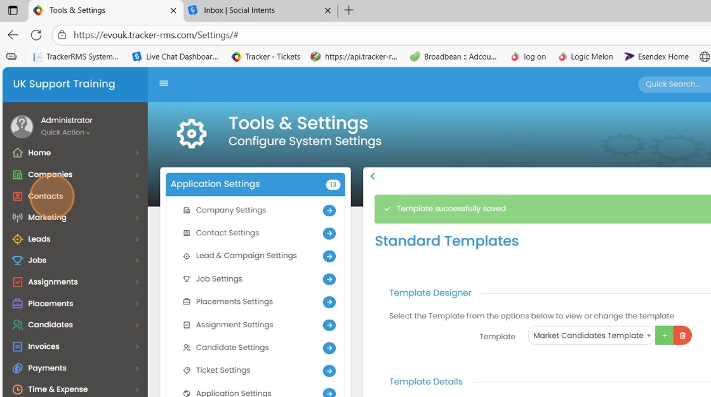Open Contact Settings arrow button
Screen dimensions: 711x397
[329, 233]
